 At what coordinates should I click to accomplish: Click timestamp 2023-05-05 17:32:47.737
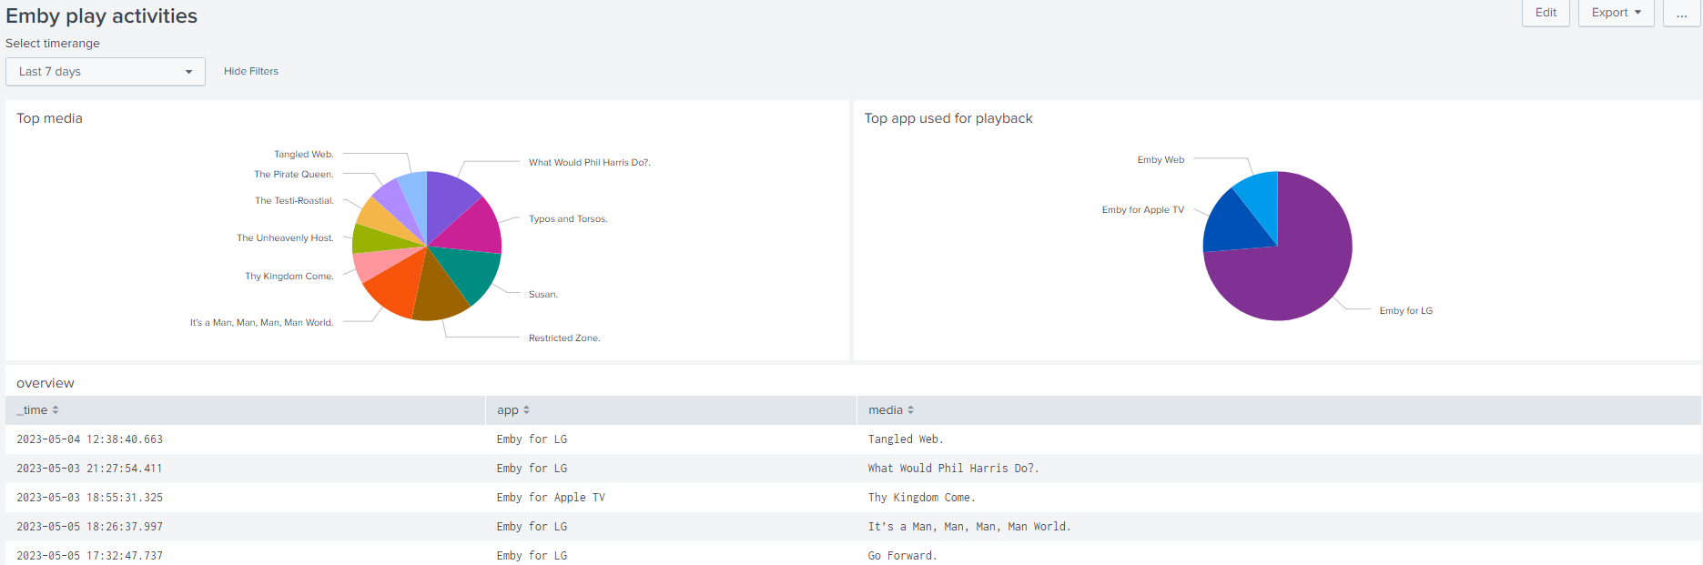tap(89, 556)
